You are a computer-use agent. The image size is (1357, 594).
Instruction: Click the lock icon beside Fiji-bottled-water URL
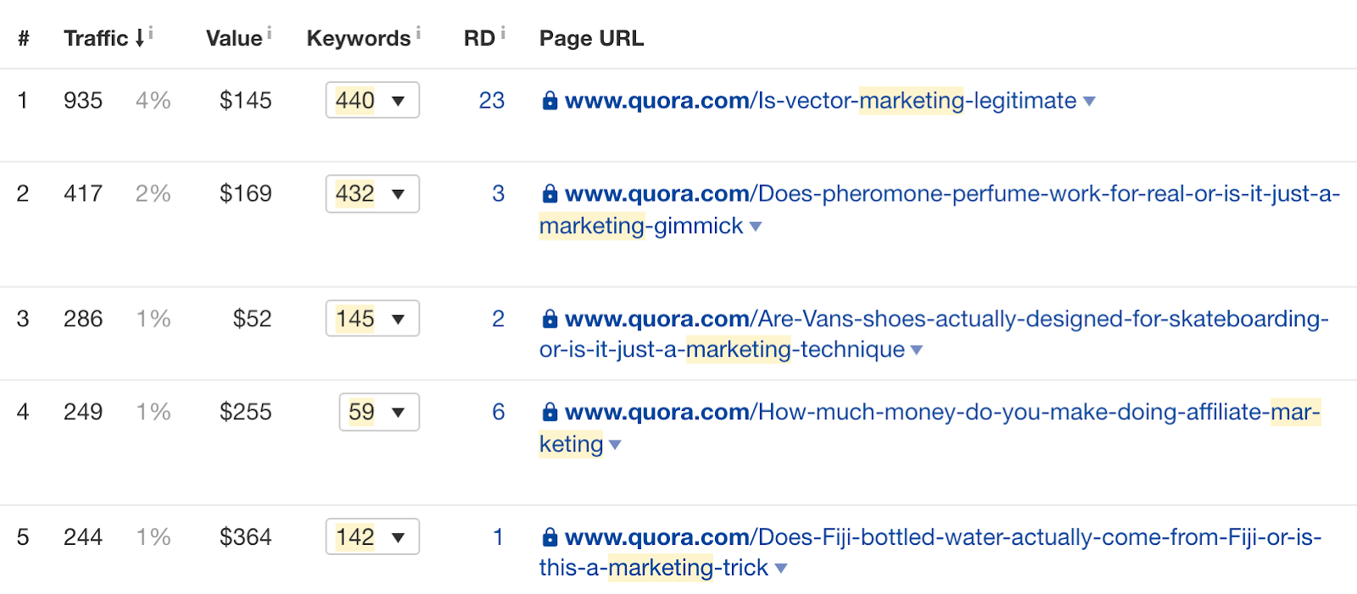(x=550, y=537)
